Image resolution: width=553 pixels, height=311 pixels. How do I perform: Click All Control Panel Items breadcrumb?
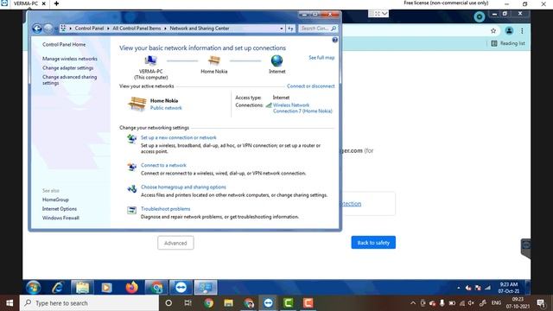(137, 29)
